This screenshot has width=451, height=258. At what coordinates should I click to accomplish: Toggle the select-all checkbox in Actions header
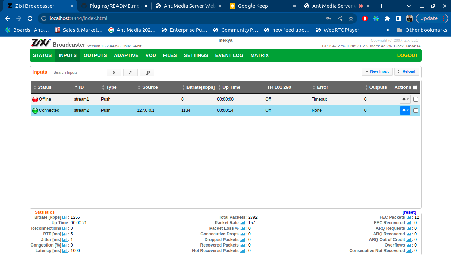415,87
